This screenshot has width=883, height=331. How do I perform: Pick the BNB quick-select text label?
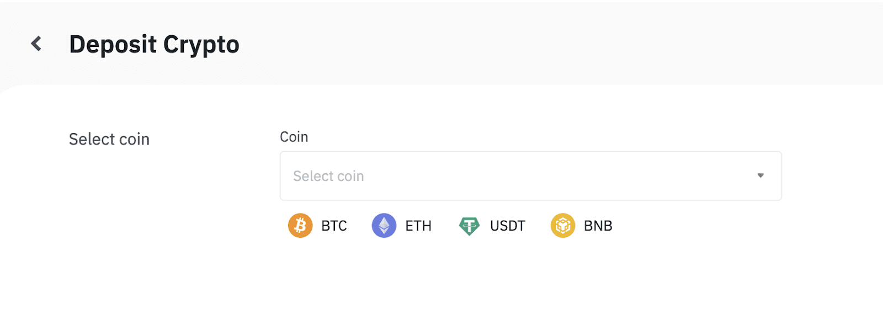point(598,226)
